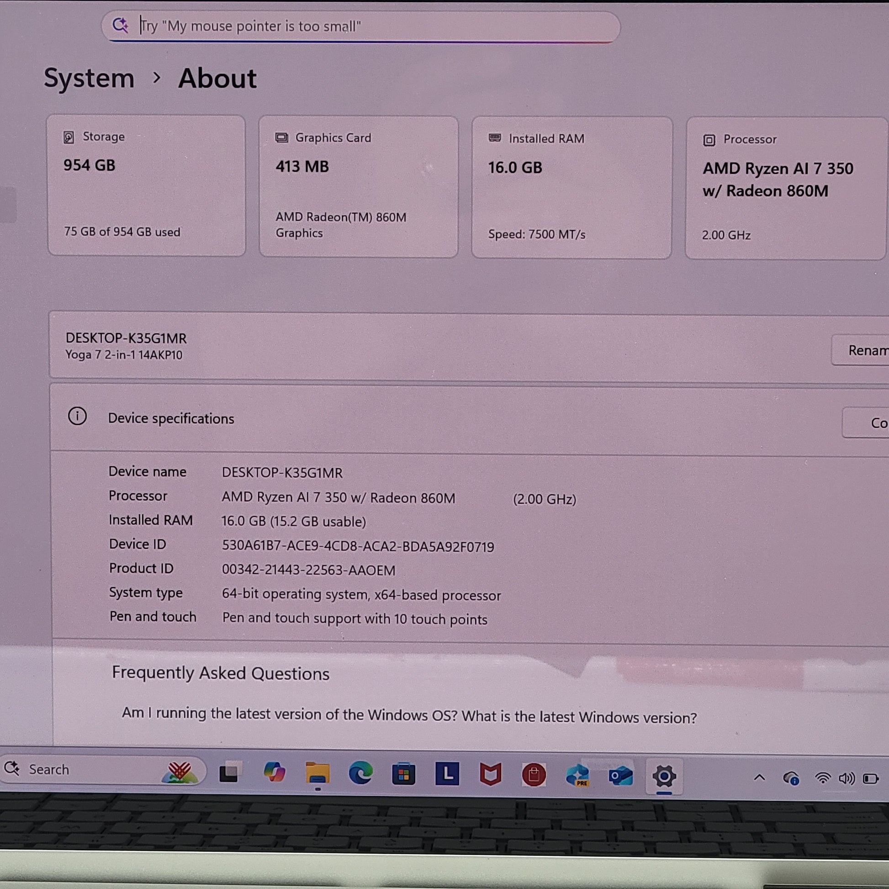Image resolution: width=889 pixels, height=889 pixels.
Task: Launch Outlook from the taskbar
Action: 621,777
